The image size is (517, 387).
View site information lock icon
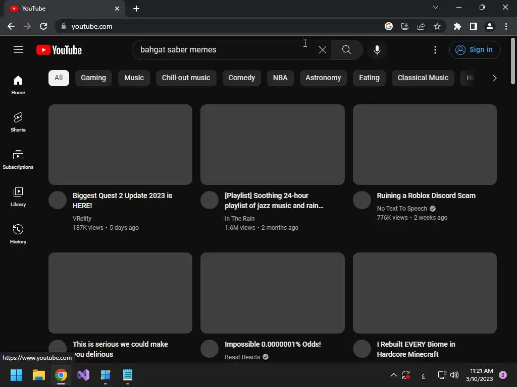[x=64, y=26]
